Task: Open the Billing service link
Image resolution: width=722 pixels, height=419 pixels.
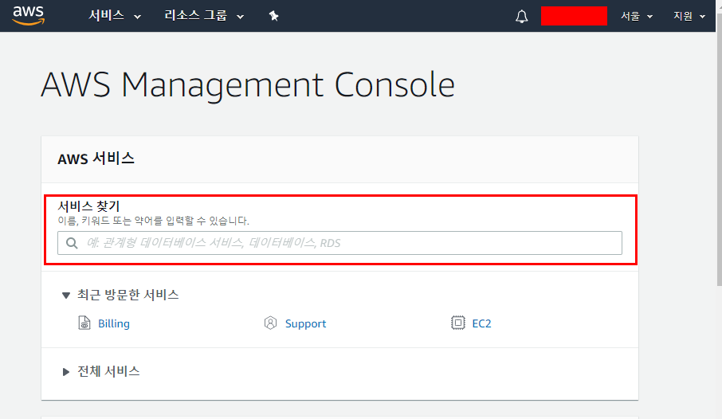Action: click(114, 323)
